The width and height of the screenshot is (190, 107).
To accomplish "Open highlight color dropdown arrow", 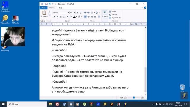I will (81, 17).
